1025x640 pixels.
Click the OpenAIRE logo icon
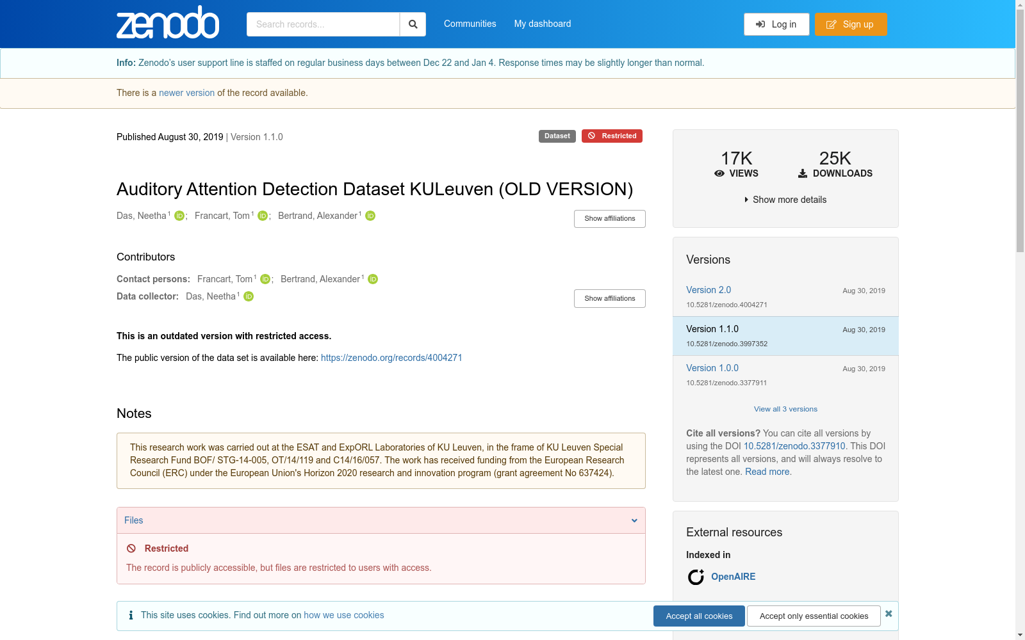coord(696,577)
